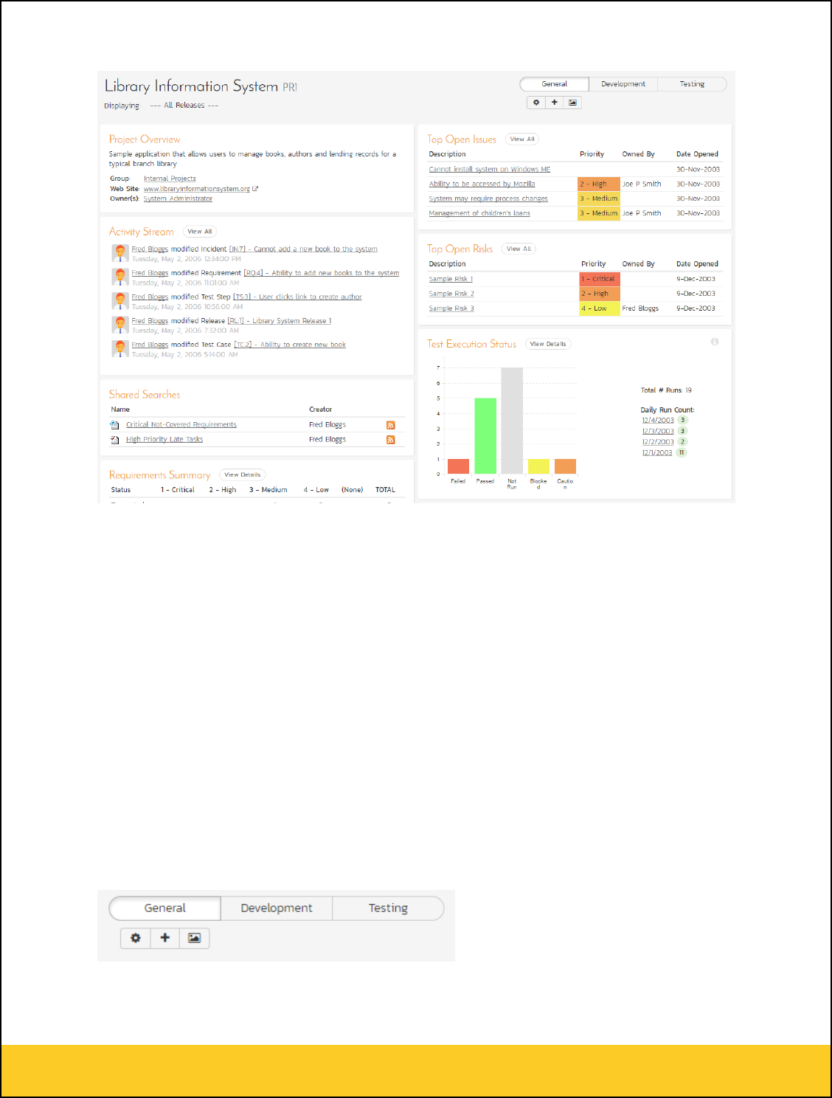Viewport: 832px width, 1098px height.
Task: Open the Critical Not-Covered Requirements saved search
Action: pyautogui.click(x=181, y=425)
